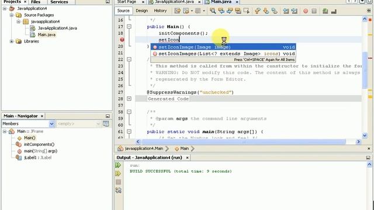This screenshot has height=210, width=374.
Task: Open the Members combo box dropdown
Action: tap(51, 124)
